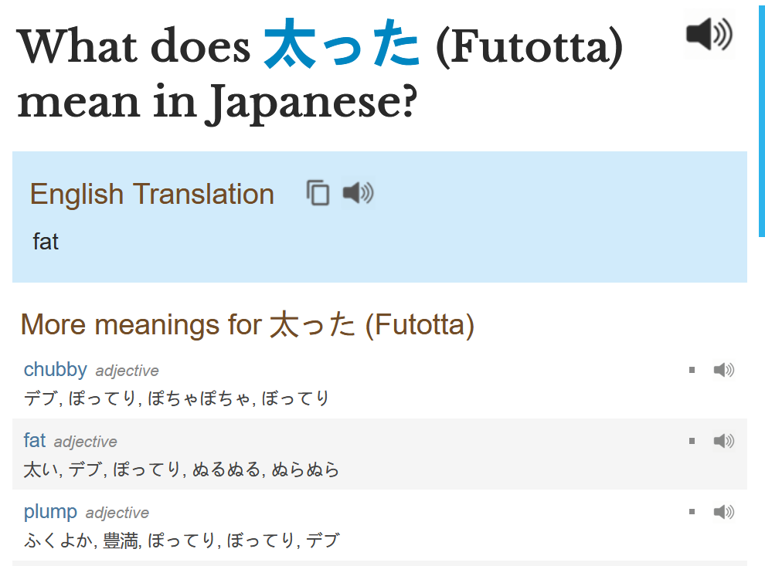The image size is (765, 566).
Task: Click the 'More meanings for 太った' heading
Action: (x=247, y=325)
